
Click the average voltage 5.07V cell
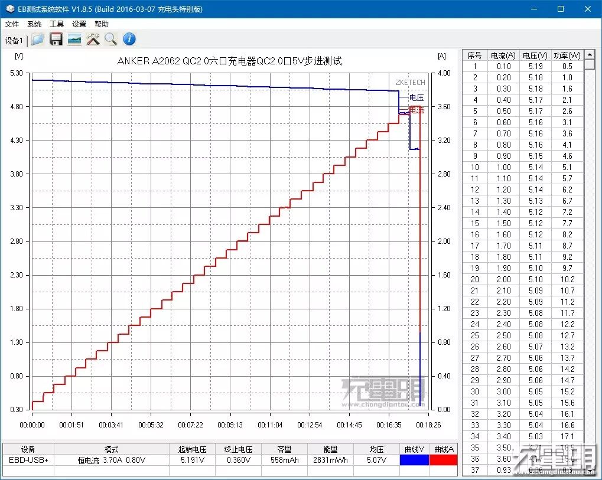(x=376, y=460)
